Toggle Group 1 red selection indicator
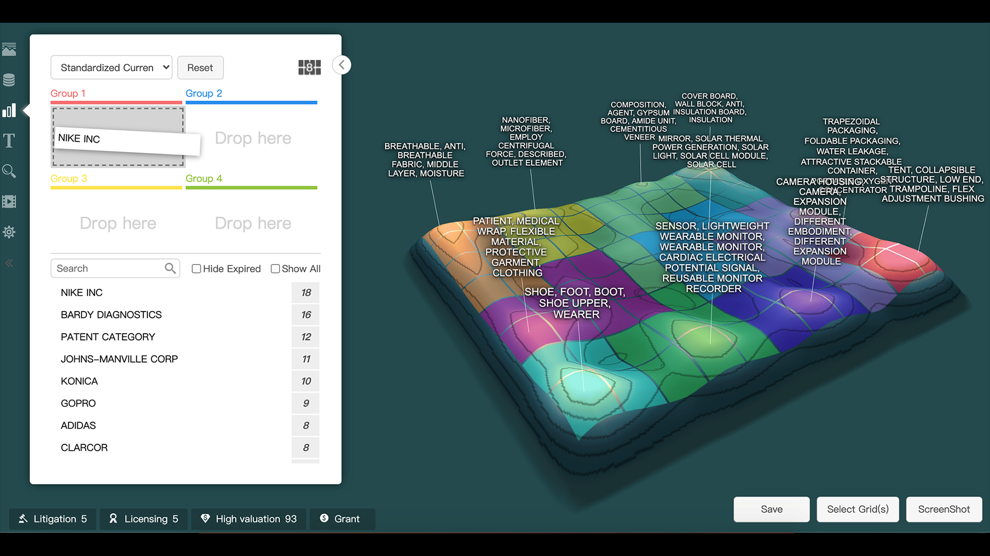This screenshot has width=990, height=556. coord(118,102)
